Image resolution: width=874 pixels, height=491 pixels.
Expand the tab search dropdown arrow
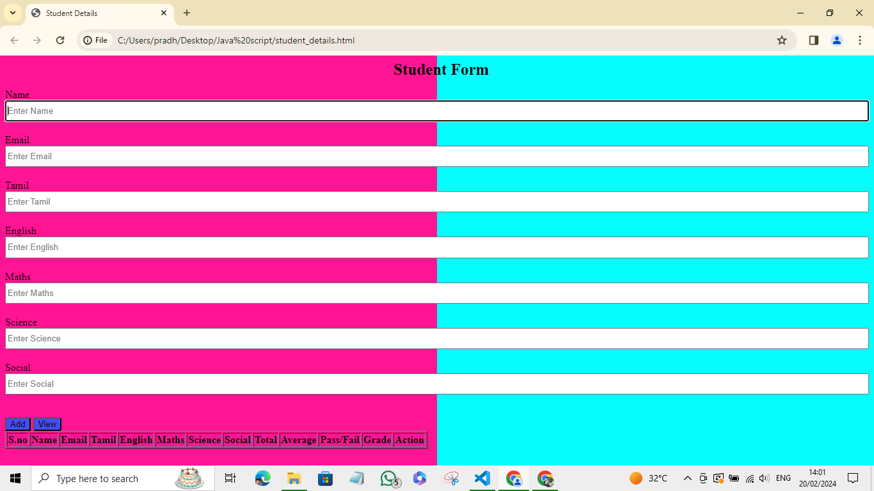[x=12, y=13]
